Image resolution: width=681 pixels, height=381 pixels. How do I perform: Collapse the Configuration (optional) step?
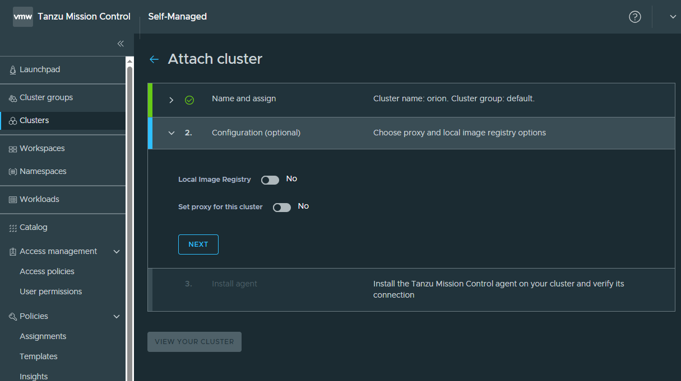[172, 133]
